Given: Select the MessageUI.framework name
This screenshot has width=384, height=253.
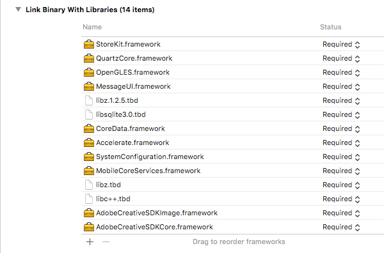Looking at the screenshot, I should click(133, 86).
